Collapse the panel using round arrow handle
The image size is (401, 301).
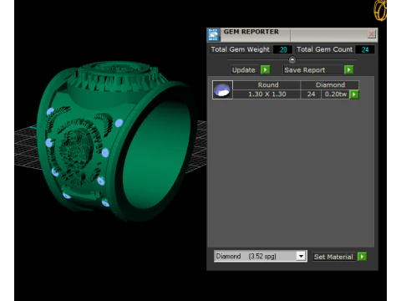tap(292, 59)
